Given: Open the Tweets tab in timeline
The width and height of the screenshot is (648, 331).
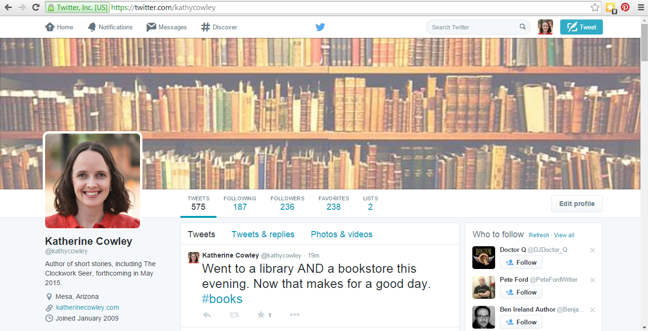Looking at the screenshot, I should pyautogui.click(x=201, y=234).
